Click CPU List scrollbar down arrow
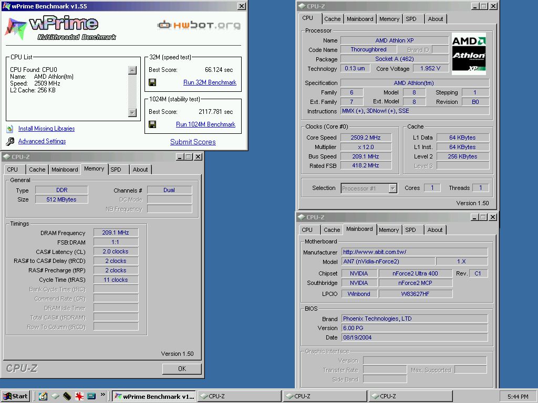 132,112
